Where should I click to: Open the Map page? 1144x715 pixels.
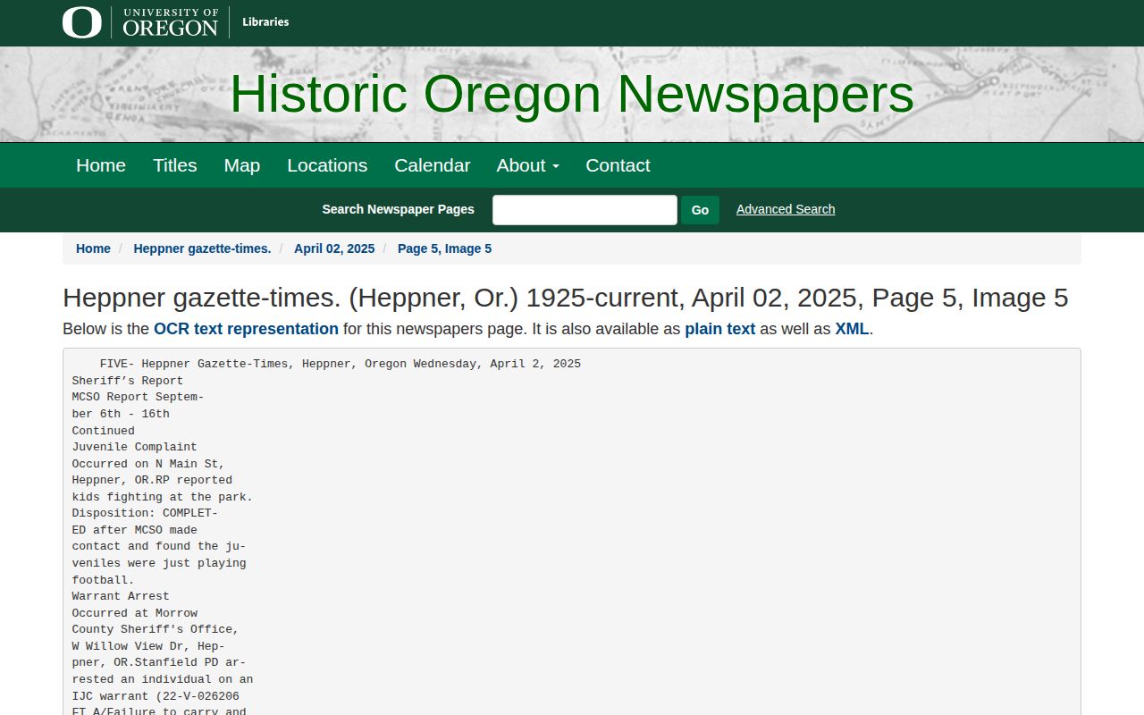242,165
